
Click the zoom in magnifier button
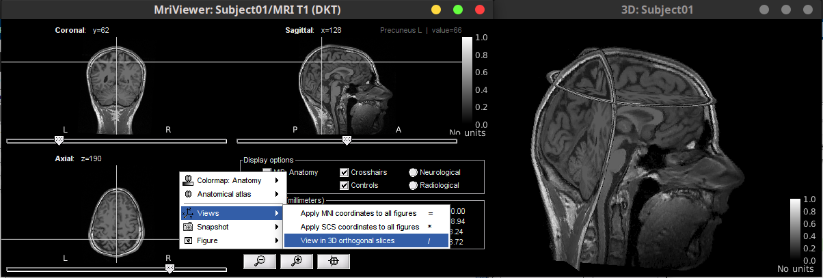[x=297, y=261]
